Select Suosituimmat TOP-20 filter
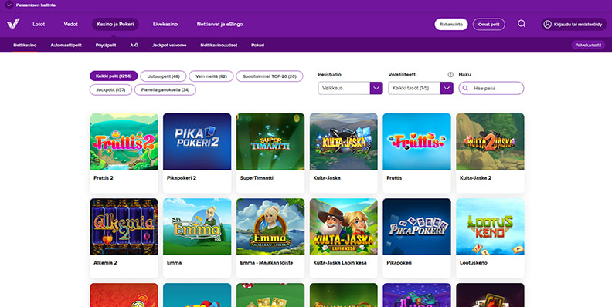Image resolution: width=612 pixels, height=307 pixels. (270, 76)
